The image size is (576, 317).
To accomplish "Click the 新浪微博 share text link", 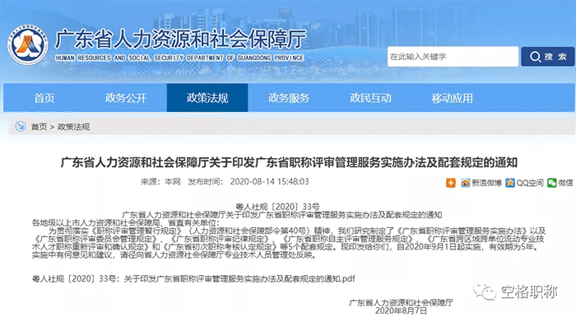I will click(486, 183).
